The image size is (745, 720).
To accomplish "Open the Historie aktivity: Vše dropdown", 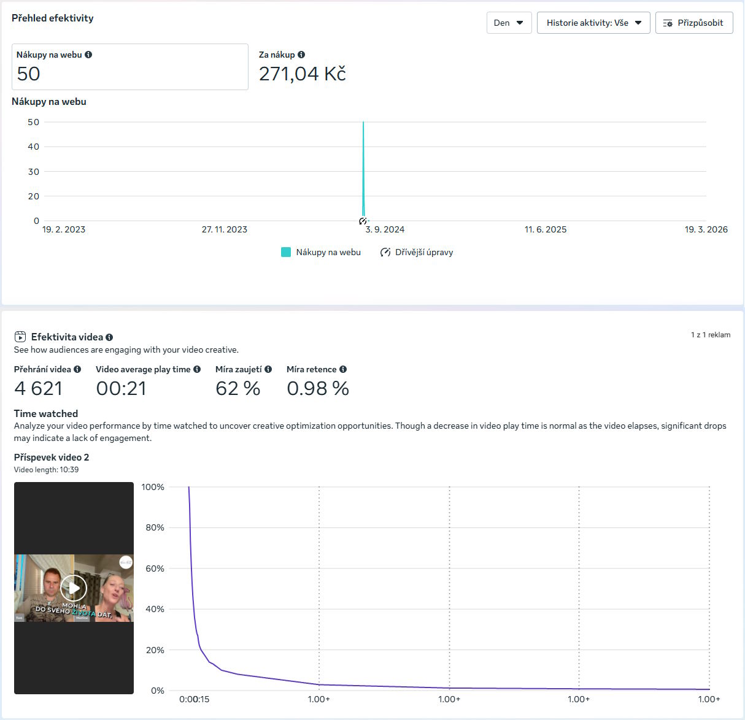I will pyautogui.click(x=593, y=23).
